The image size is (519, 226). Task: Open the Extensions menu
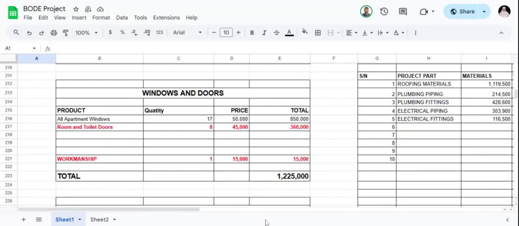(x=166, y=18)
